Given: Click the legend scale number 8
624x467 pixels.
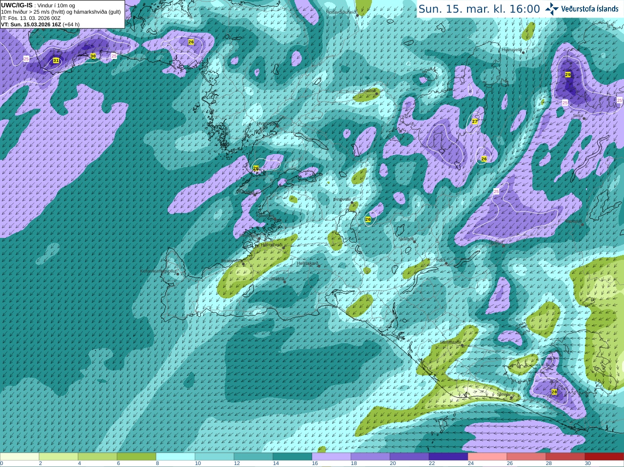Looking at the screenshot, I should click(x=157, y=464).
